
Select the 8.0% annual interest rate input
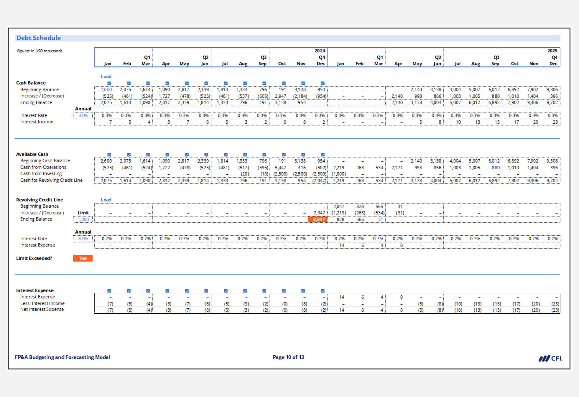click(83, 239)
